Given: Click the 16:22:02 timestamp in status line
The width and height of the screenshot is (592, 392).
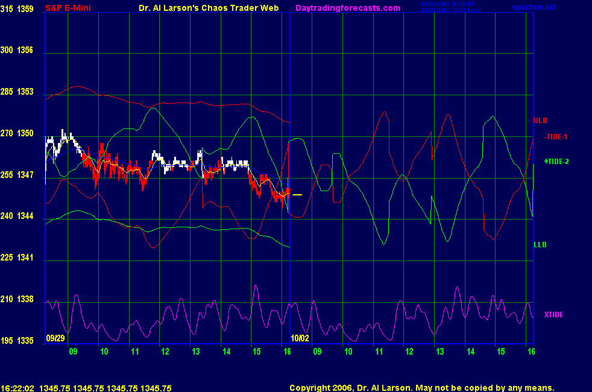Looking at the screenshot, I should click(16, 388).
